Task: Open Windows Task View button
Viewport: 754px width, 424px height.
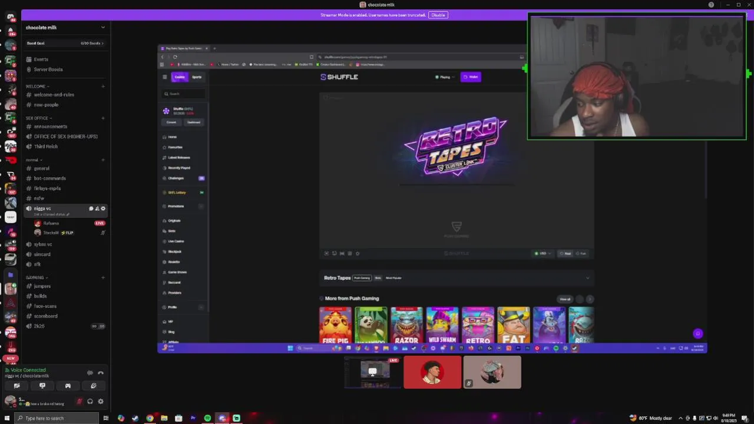Action: click(x=106, y=418)
